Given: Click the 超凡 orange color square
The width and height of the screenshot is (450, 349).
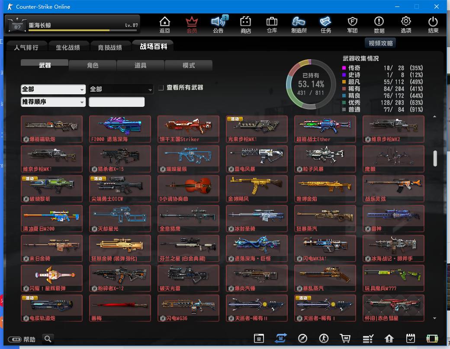Looking at the screenshot, I should click(344, 82).
